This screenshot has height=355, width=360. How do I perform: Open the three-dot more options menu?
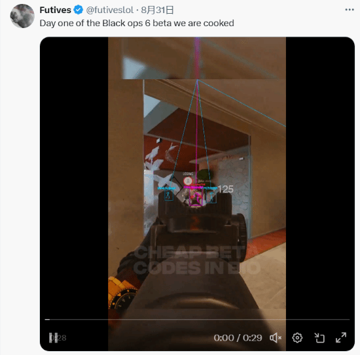coord(350,10)
